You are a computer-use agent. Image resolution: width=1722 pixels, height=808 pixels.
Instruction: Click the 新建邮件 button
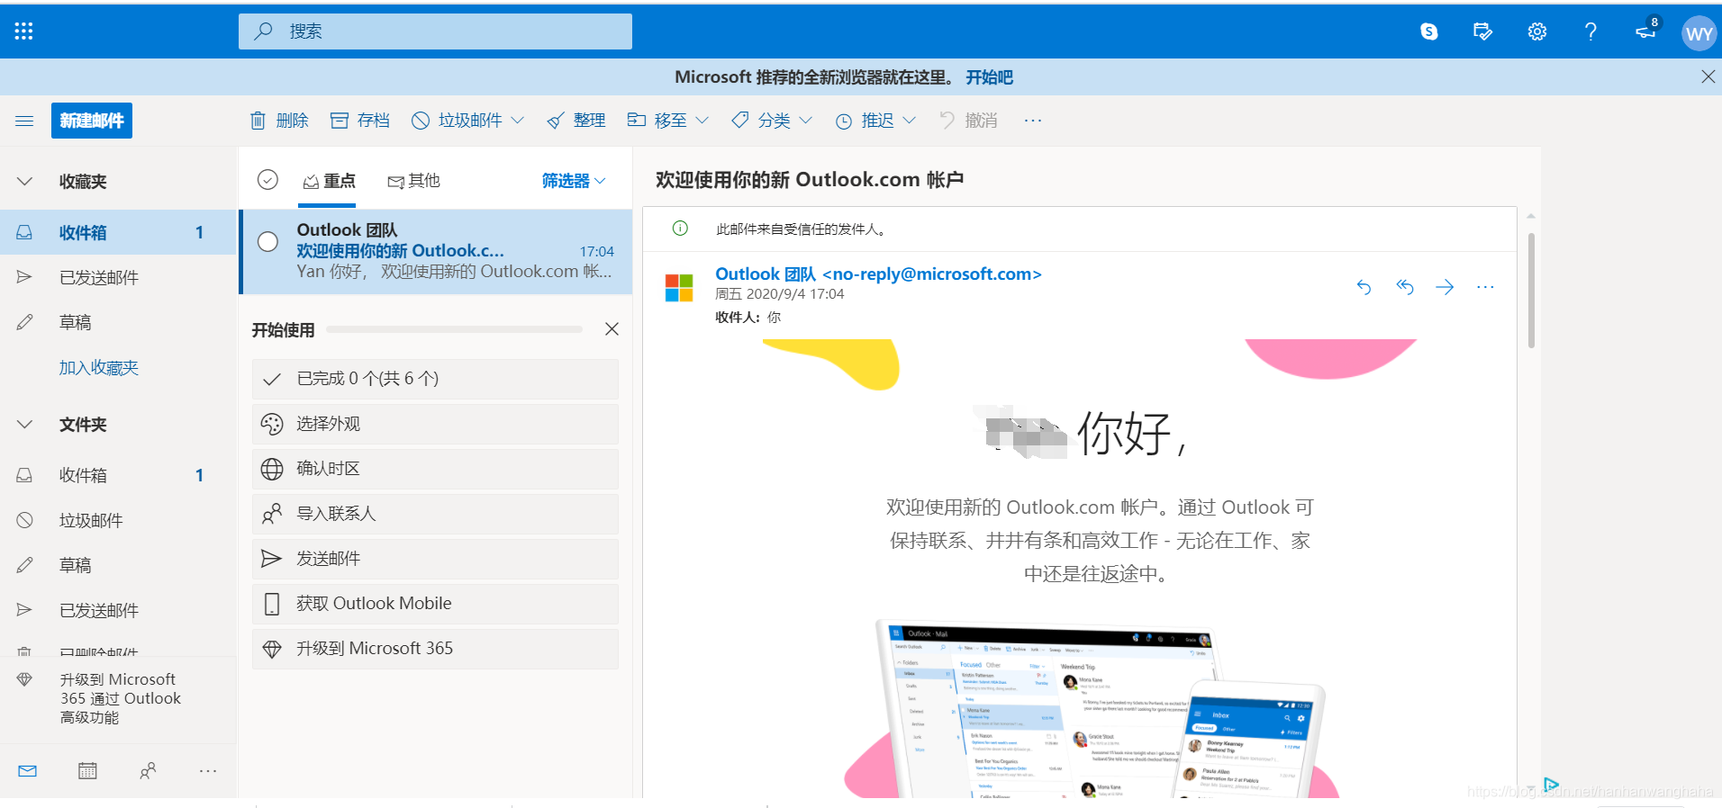(92, 121)
